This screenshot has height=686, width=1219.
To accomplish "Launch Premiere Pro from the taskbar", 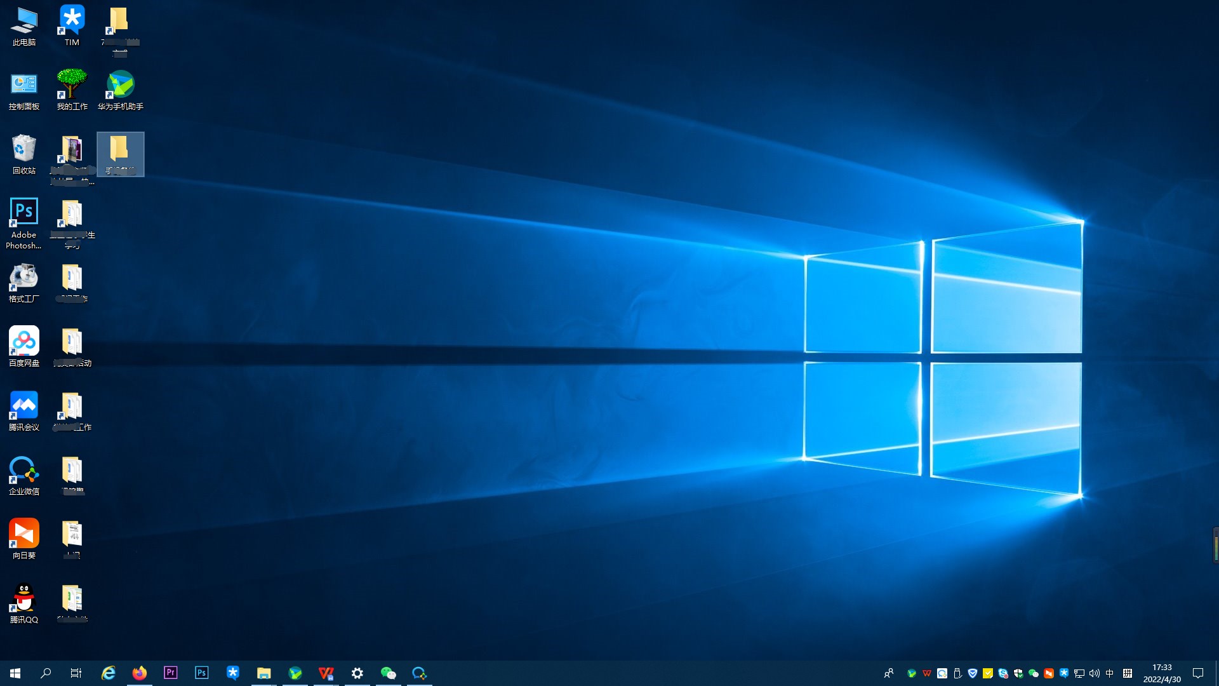I will tap(171, 673).
